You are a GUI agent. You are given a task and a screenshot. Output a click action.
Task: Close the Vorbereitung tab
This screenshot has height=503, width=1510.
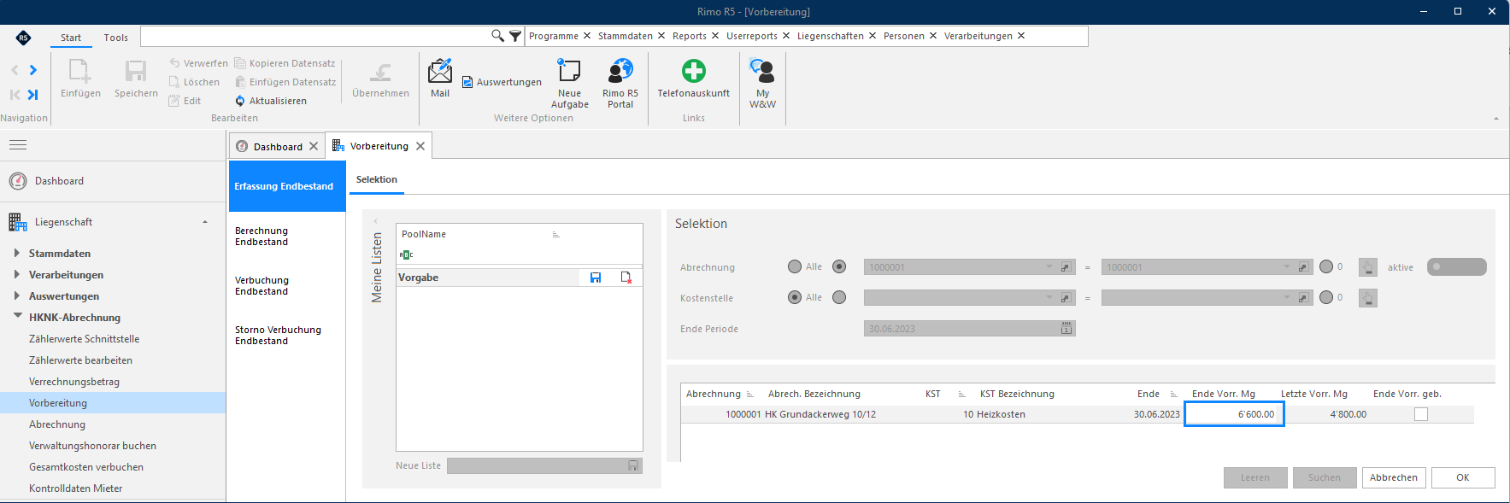tap(420, 146)
